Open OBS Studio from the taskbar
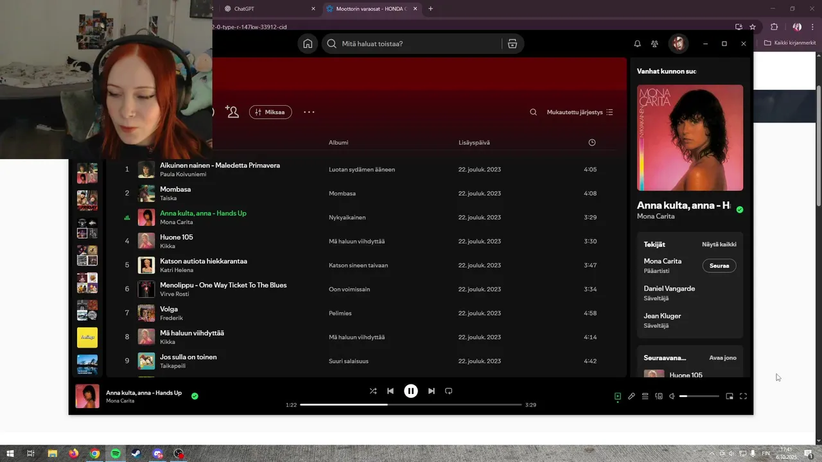This screenshot has height=462, width=822. (179, 454)
